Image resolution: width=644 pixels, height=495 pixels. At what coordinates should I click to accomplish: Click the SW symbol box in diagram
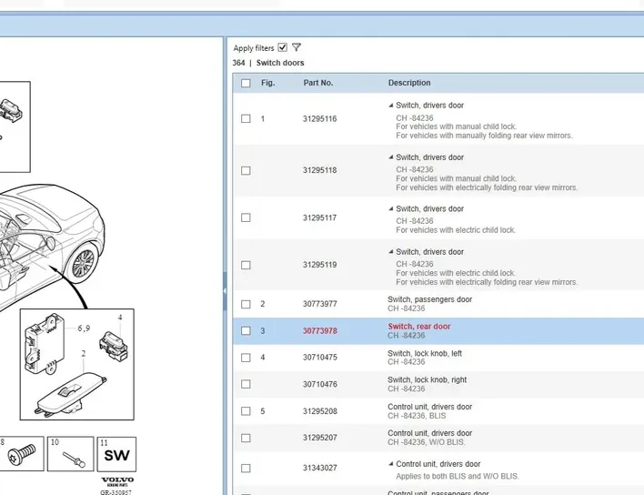[117, 454]
